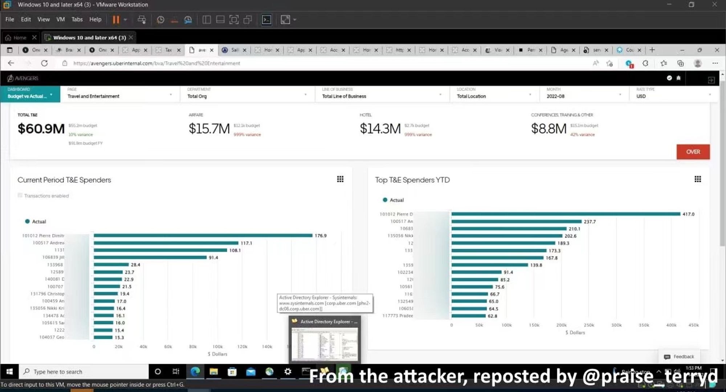Open the VM menu in VMware
The image size is (726, 392).
click(60, 20)
